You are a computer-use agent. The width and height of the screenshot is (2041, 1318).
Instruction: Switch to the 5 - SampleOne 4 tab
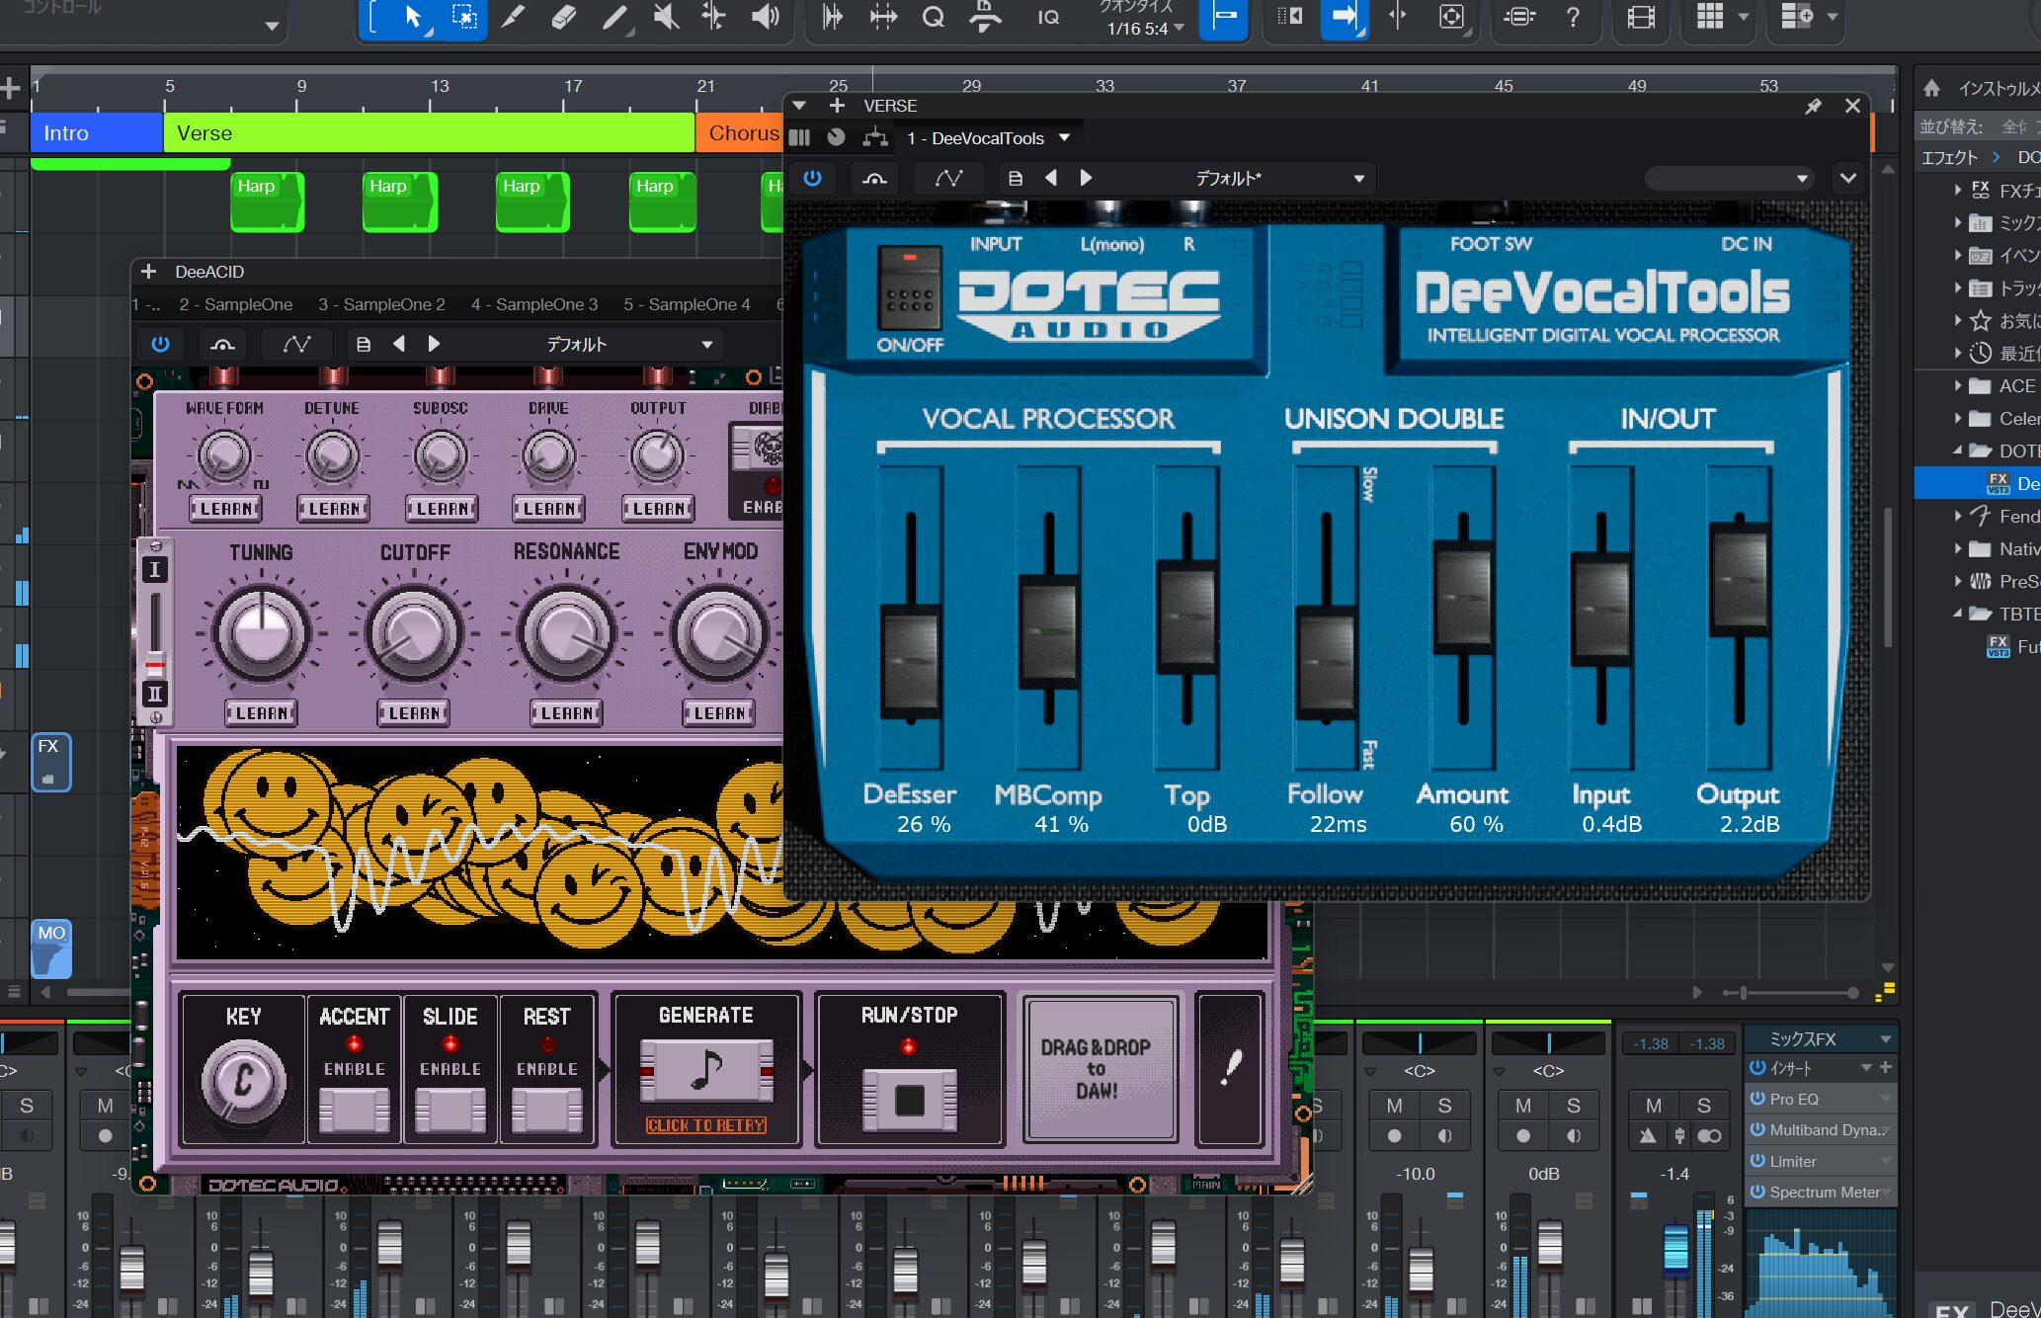tap(687, 304)
